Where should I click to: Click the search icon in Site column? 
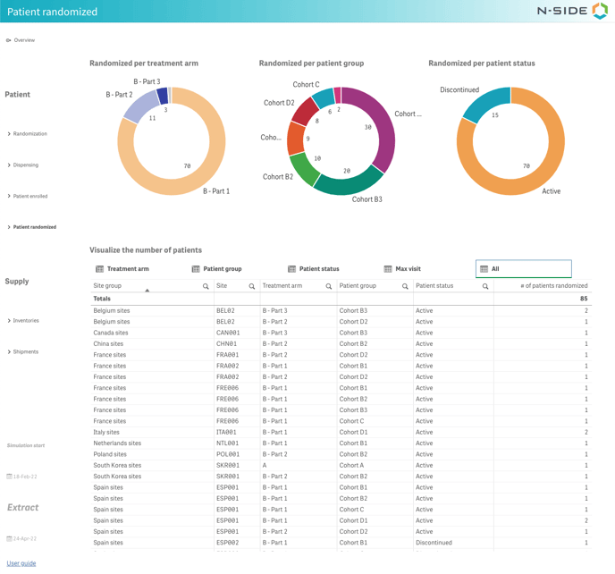(252, 286)
